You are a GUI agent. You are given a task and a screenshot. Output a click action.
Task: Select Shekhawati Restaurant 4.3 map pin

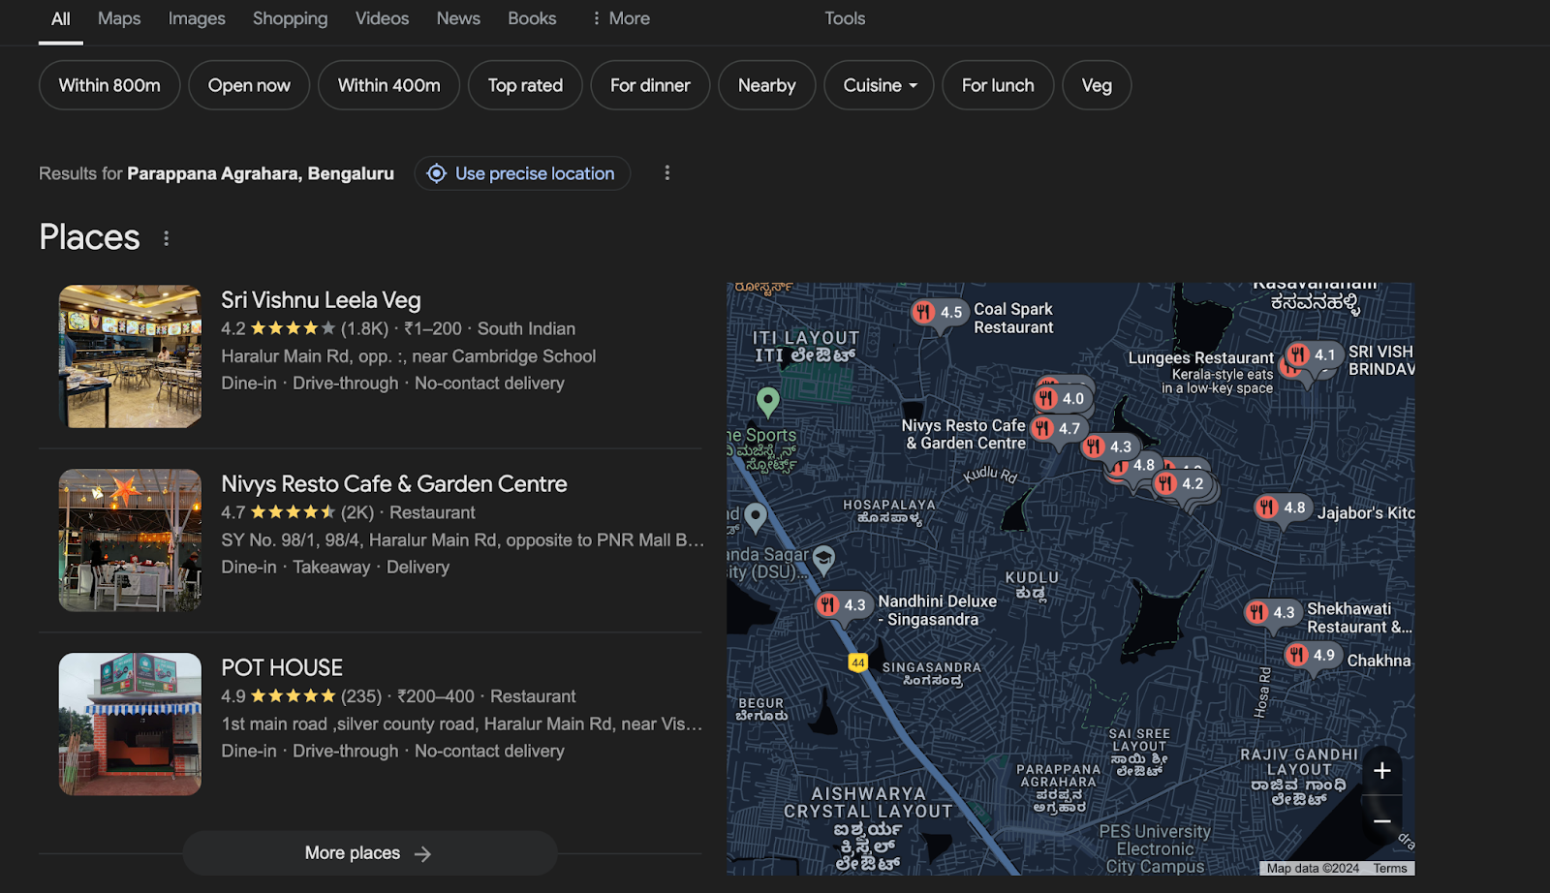pos(1272,613)
